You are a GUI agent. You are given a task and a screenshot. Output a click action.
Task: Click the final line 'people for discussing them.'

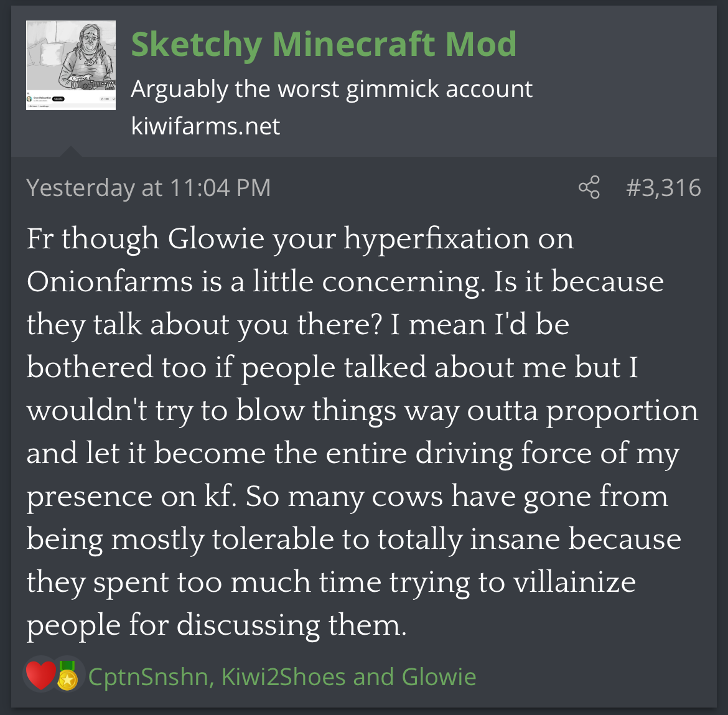(216, 625)
